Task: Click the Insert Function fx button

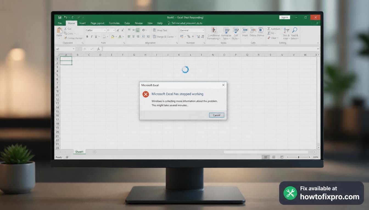Action: coord(99,49)
